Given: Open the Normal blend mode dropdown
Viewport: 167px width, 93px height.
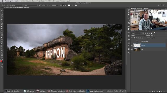Looking at the screenshot, I should pos(138,36).
